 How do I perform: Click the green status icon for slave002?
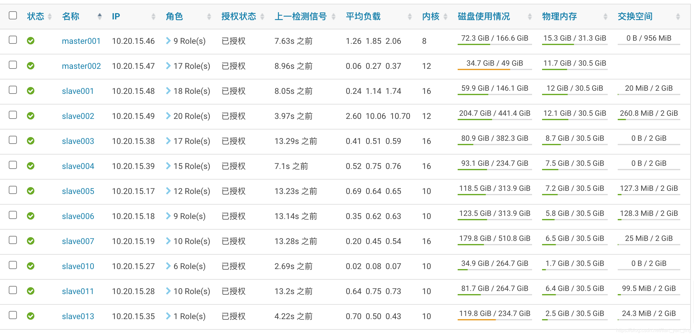(x=31, y=116)
